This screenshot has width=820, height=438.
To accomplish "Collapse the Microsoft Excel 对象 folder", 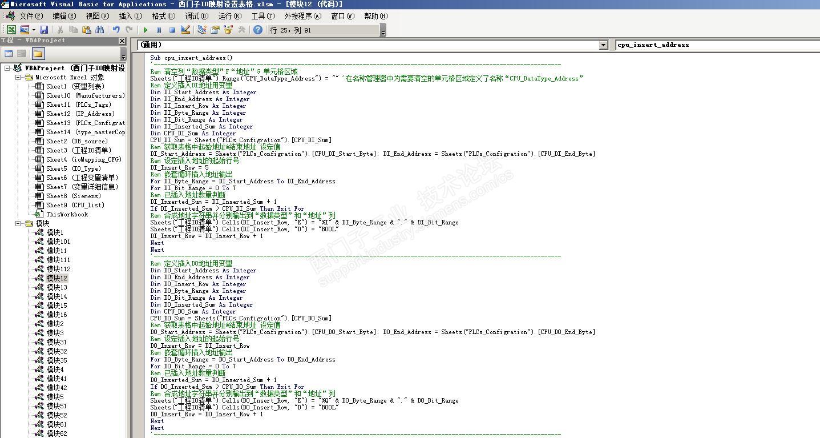I will pos(18,77).
